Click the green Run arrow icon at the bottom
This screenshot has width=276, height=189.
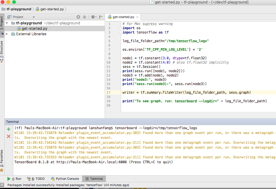(9, 179)
